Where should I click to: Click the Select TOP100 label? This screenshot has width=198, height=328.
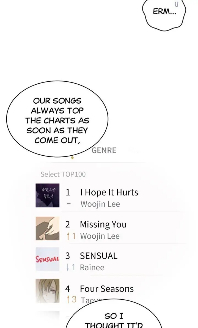tap(63, 174)
